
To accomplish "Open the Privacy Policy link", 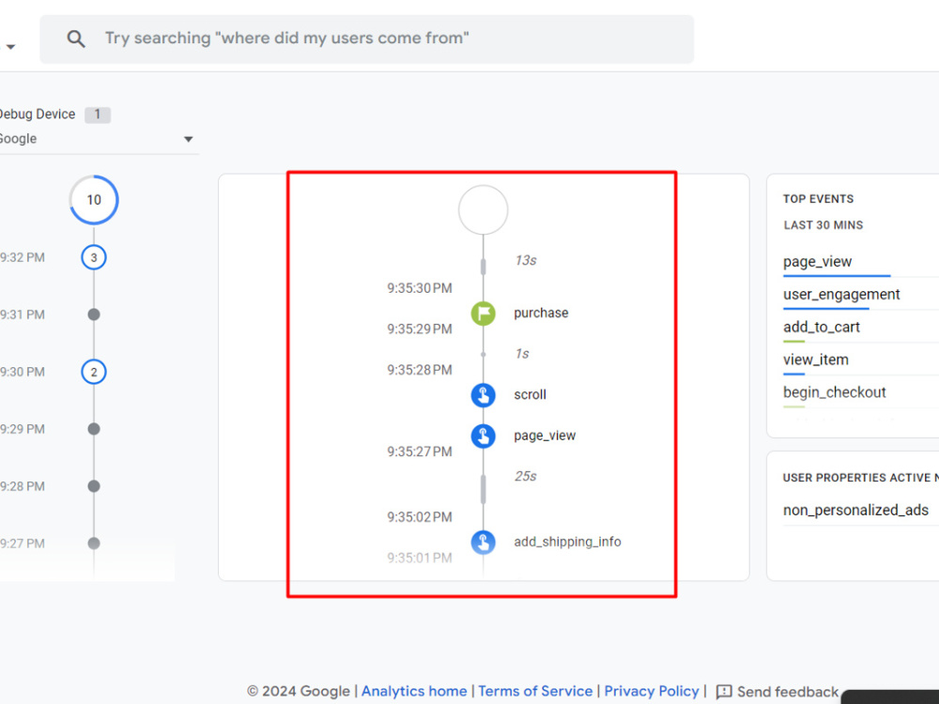I will pos(652,691).
